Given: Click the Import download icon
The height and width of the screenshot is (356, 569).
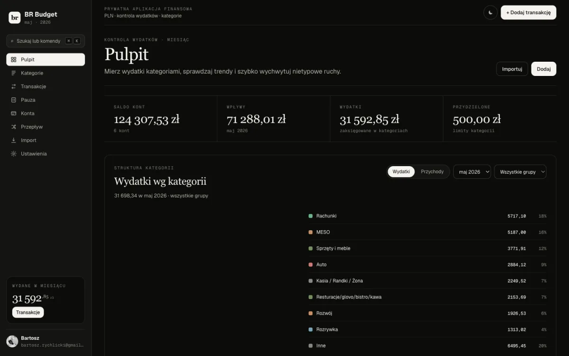Looking at the screenshot, I should click(x=13, y=141).
